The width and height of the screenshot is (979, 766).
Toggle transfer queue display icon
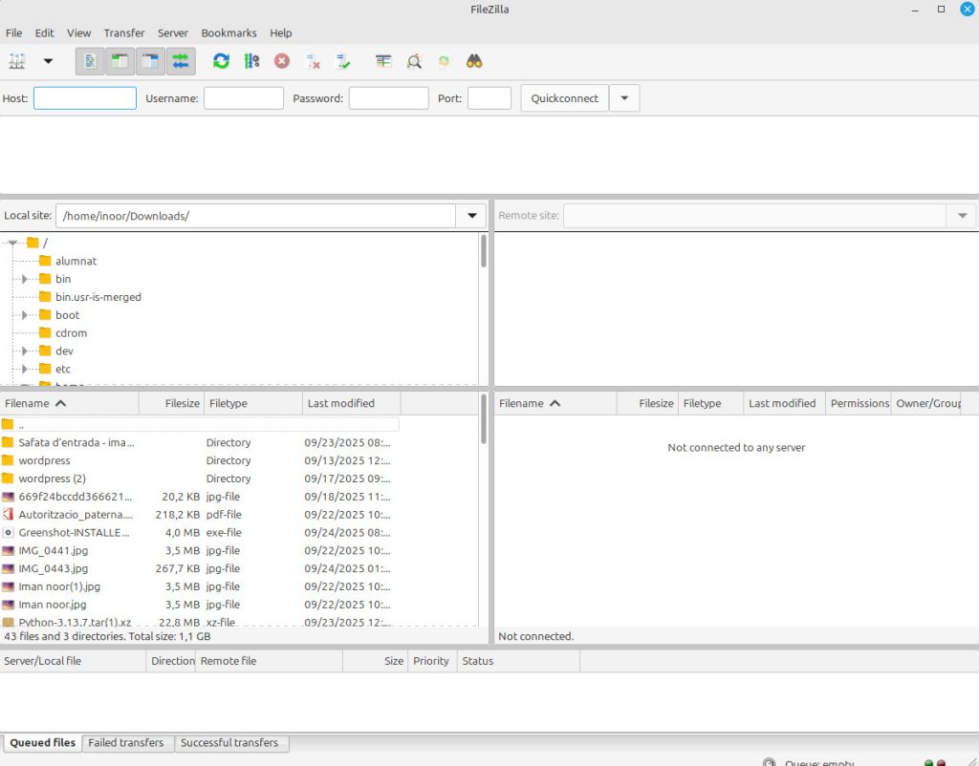[x=180, y=61]
